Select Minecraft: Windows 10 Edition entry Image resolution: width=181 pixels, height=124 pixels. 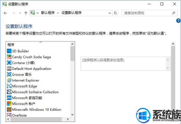[x=37, y=110]
